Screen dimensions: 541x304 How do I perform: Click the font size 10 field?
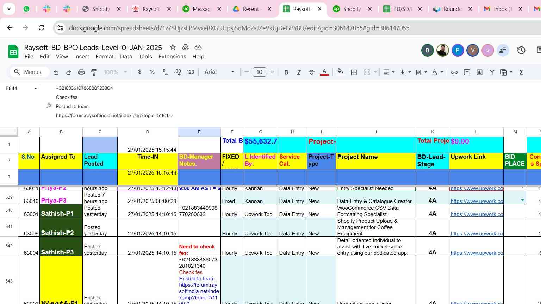260,72
